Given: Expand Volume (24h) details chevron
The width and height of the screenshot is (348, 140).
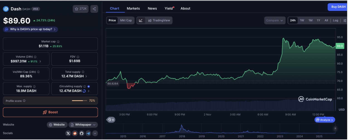Looking at the screenshot, I should click(40, 61).
